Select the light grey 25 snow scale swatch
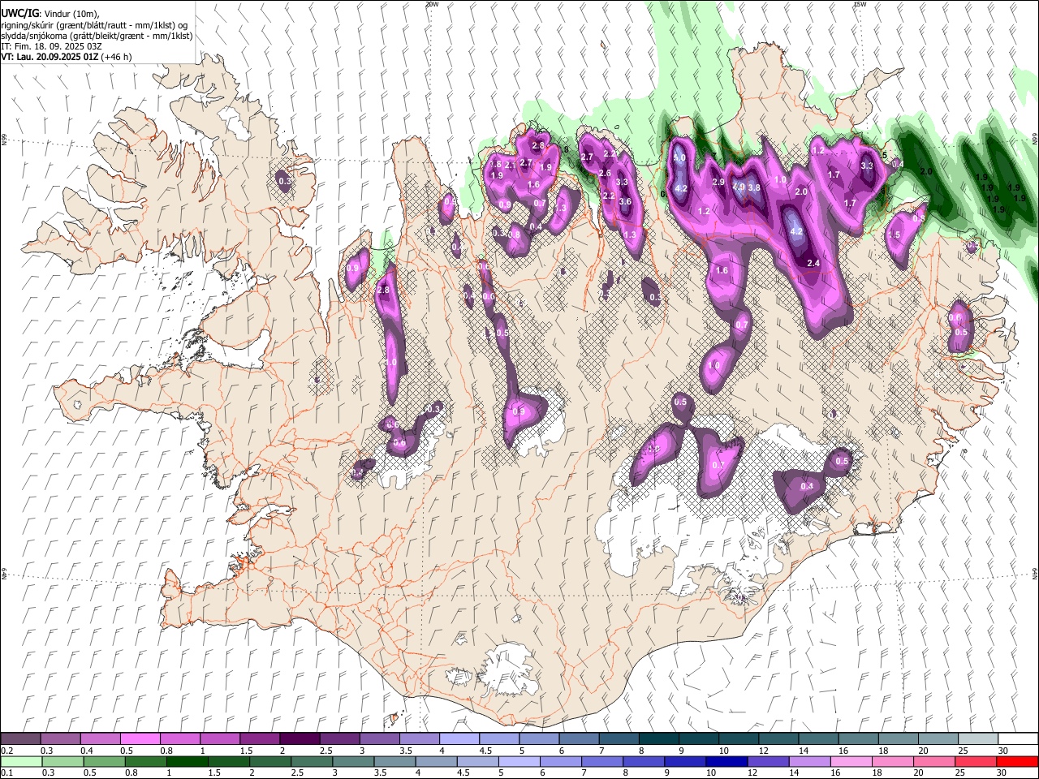The height and width of the screenshot is (779, 1039). (x=977, y=738)
